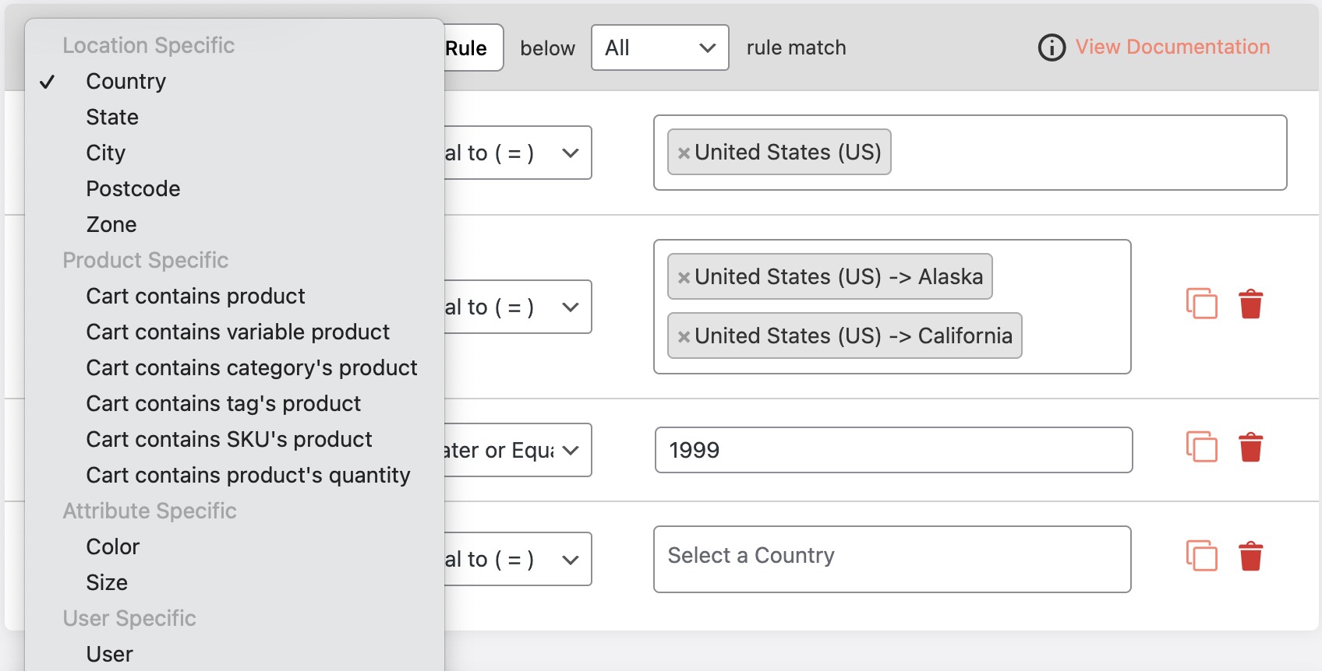Click the info icon beside View Documentation

coord(1052,47)
